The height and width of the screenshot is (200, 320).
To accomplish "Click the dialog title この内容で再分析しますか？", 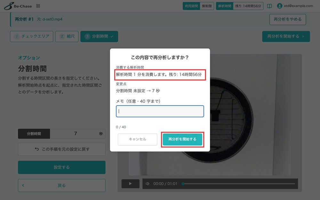I will tap(160, 58).
